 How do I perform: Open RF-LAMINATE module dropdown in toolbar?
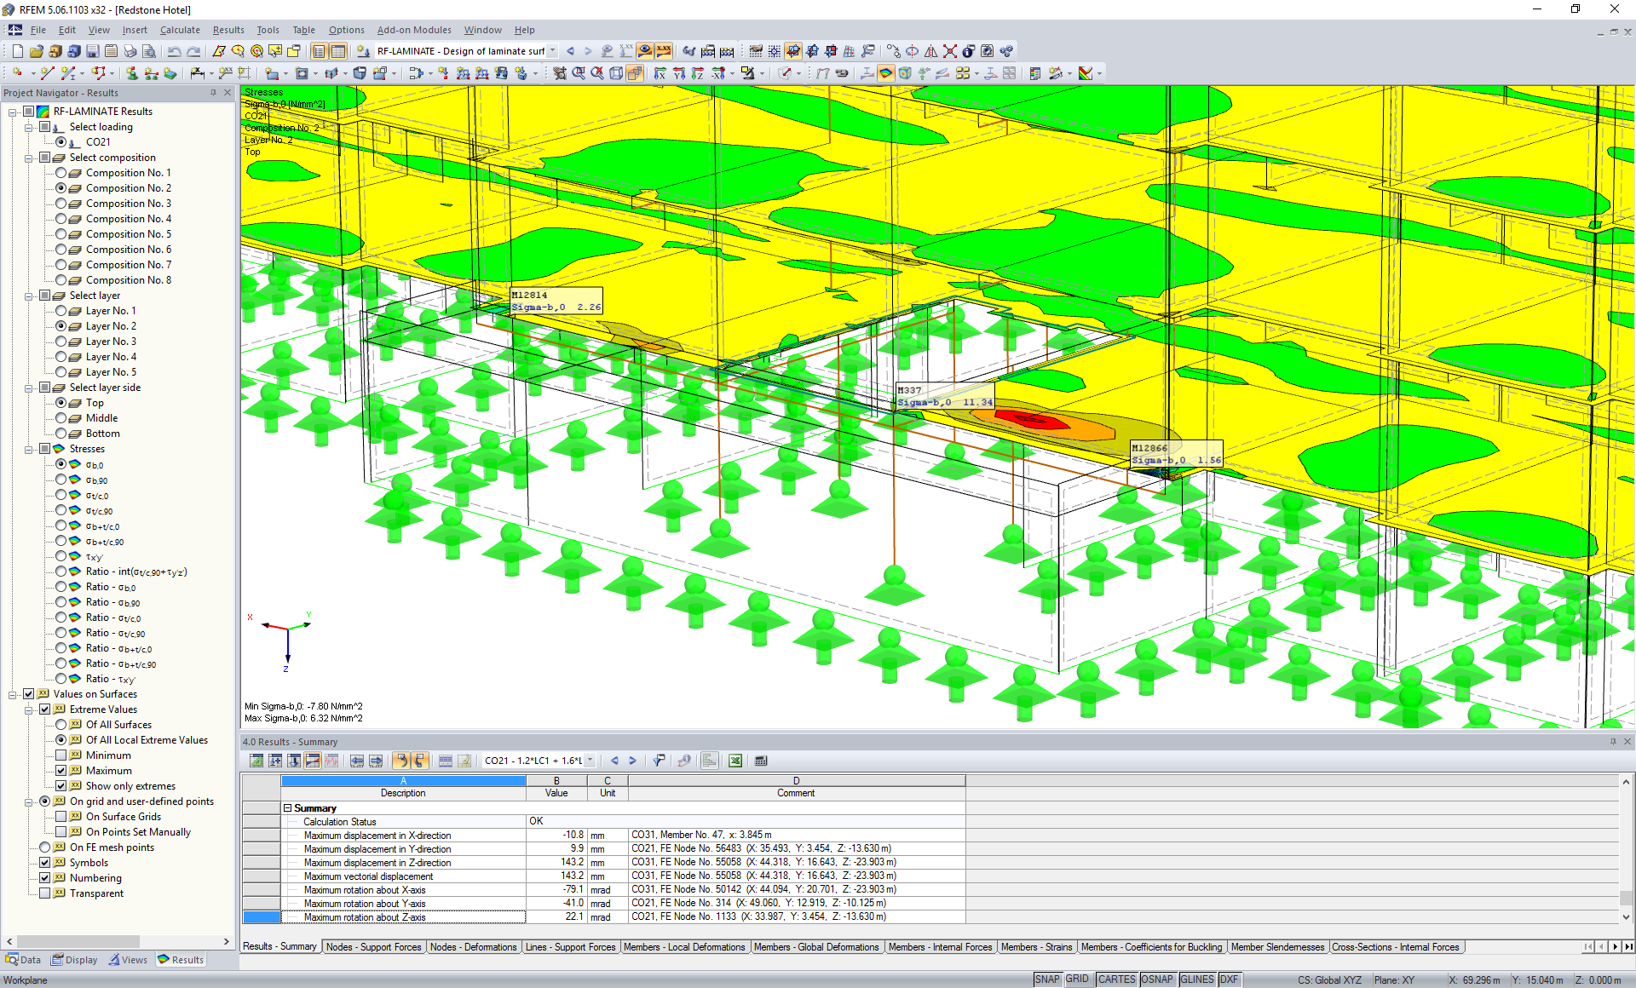553,51
